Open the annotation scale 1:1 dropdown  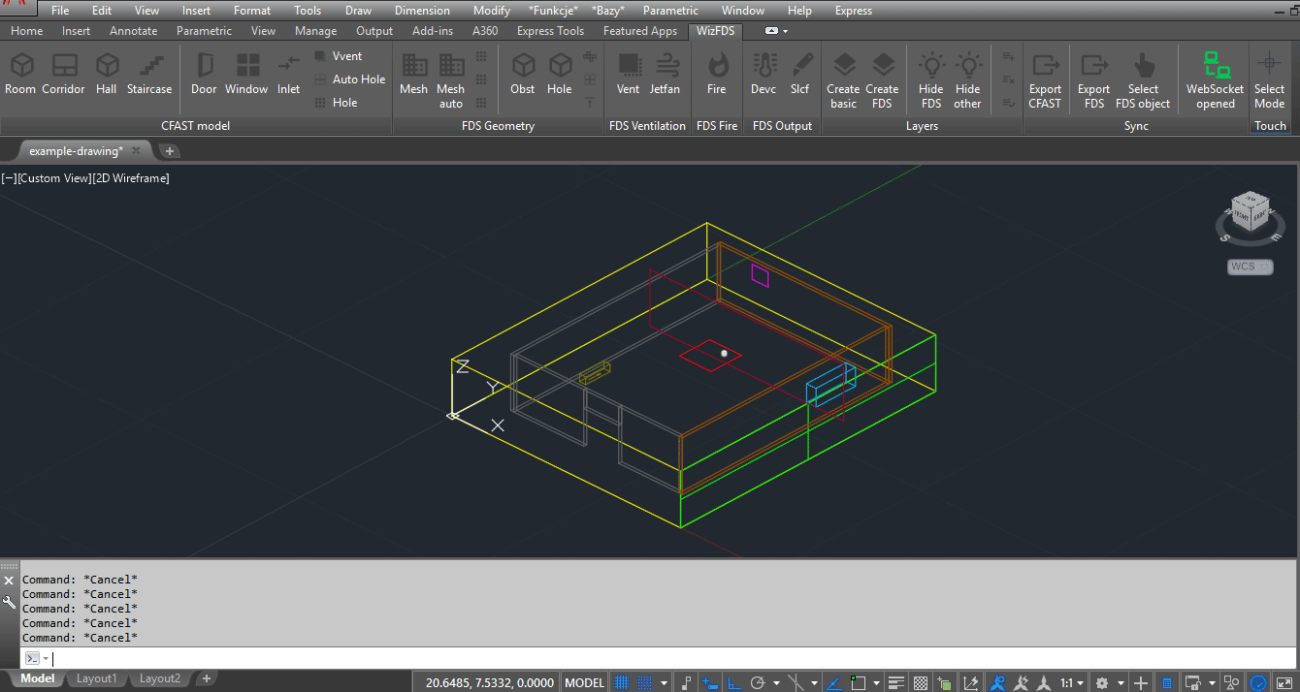1071,682
